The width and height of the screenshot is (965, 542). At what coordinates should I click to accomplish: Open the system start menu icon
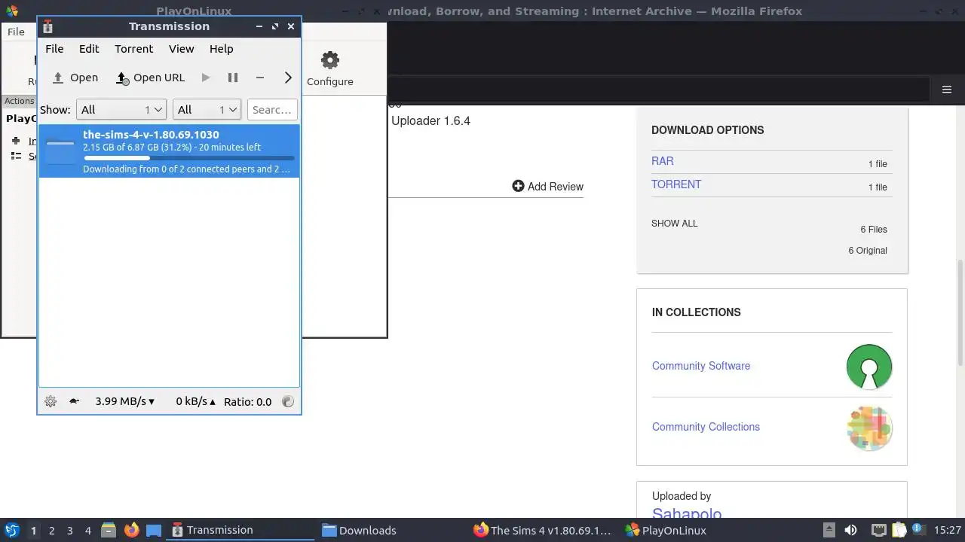11,531
